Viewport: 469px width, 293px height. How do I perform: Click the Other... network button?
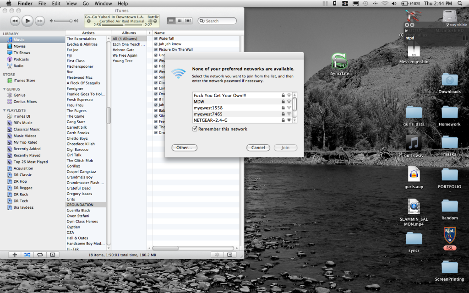(x=184, y=147)
